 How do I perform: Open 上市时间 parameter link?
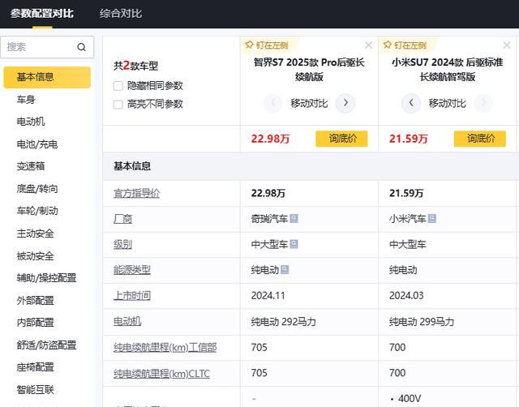131,295
